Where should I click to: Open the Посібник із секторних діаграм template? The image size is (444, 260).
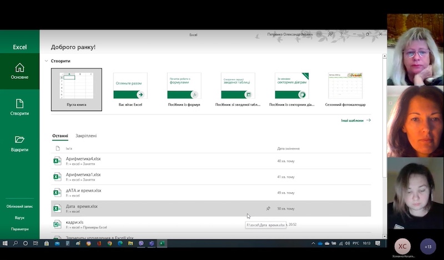pos(292,89)
